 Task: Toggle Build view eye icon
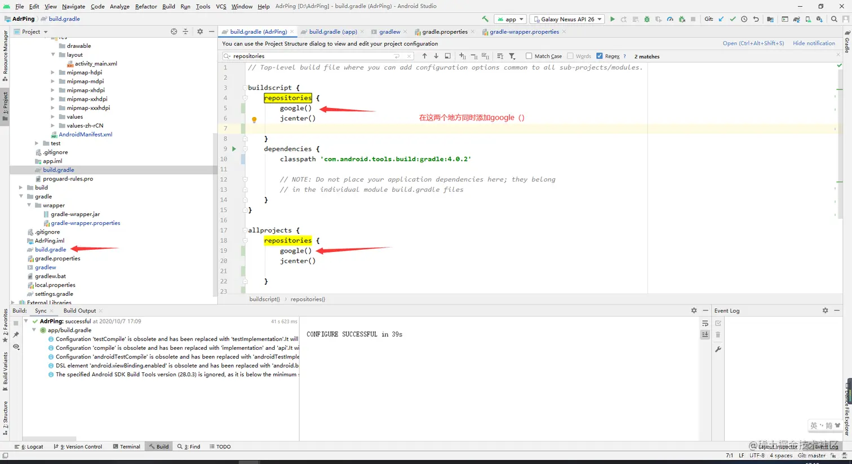pyautogui.click(x=16, y=346)
